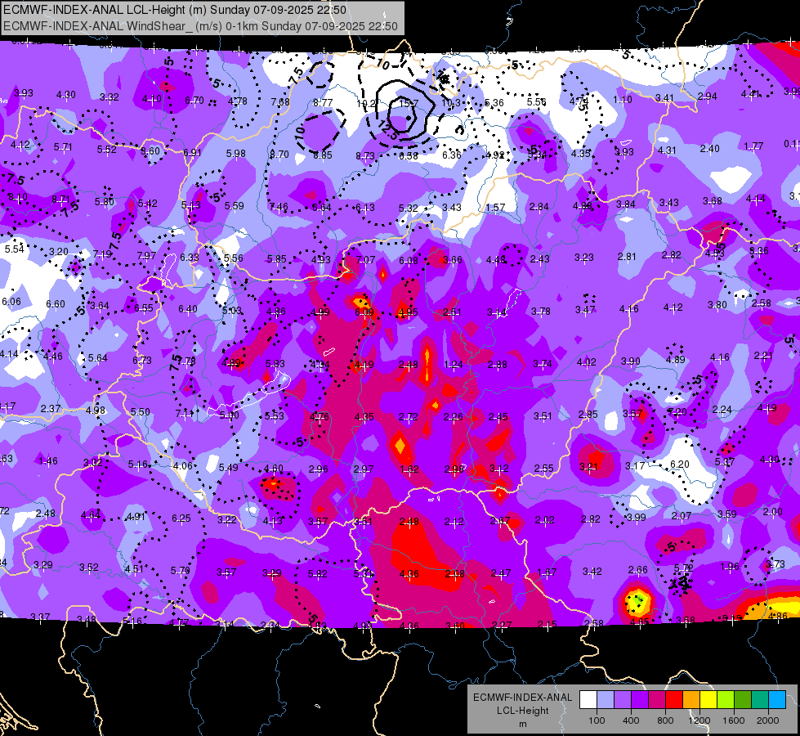Click the legend scale label 2000
The width and height of the screenshot is (800, 736).
[x=768, y=720]
